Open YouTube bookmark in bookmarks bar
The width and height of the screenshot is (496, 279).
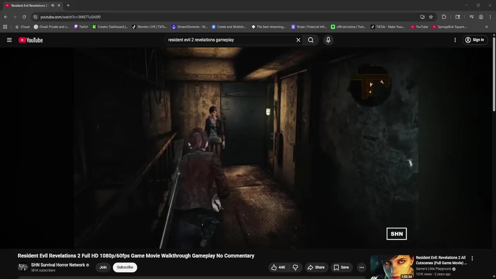pos(419,27)
